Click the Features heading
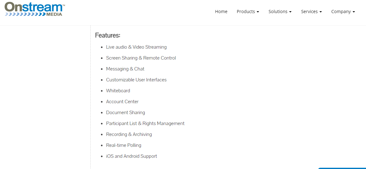Viewport: 366px width, 169px height. [x=108, y=35]
